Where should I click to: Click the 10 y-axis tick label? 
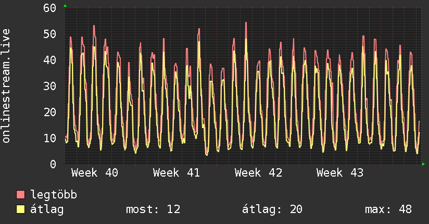tap(49, 138)
